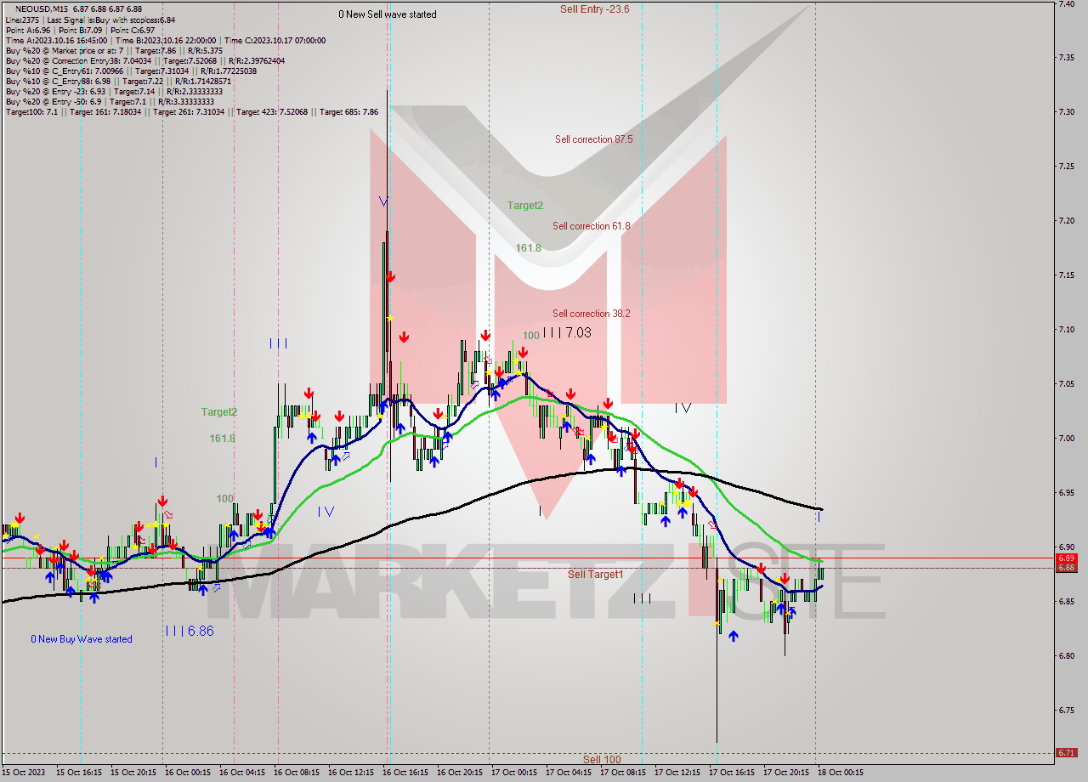Click the 7.00 price axis value
1088x782 pixels.
click(1067, 439)
